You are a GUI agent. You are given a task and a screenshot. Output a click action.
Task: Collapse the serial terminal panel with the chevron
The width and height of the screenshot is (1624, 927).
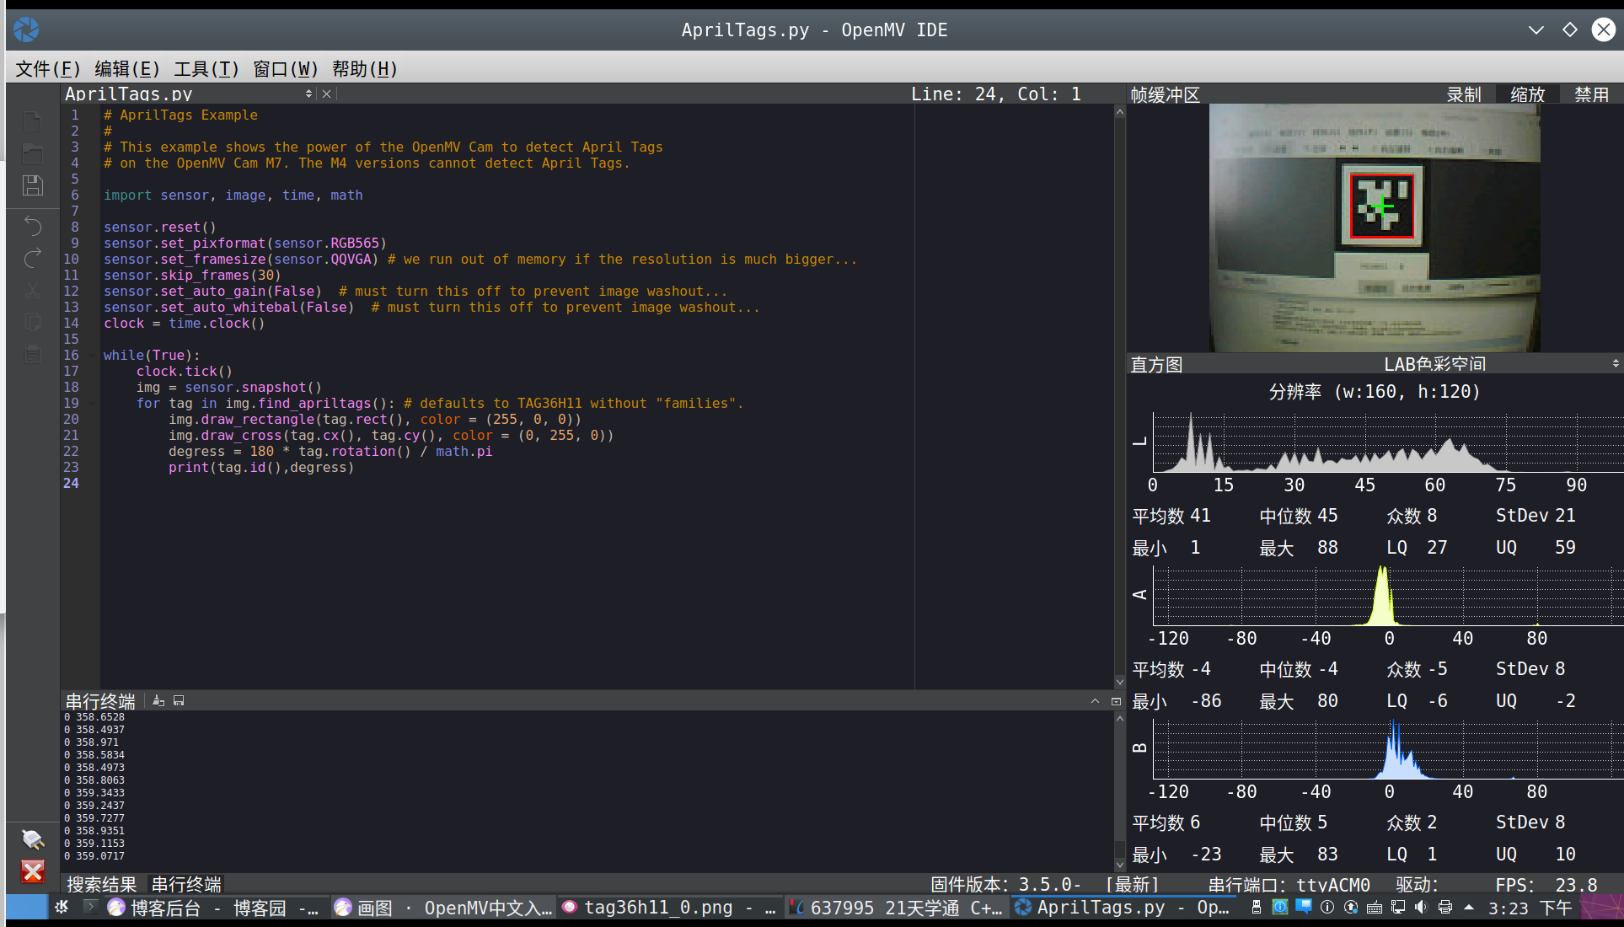coord(1094,700)
